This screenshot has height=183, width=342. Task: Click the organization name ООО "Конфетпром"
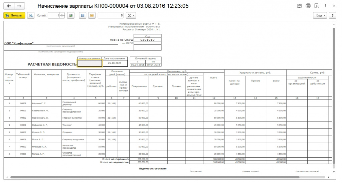19,43
